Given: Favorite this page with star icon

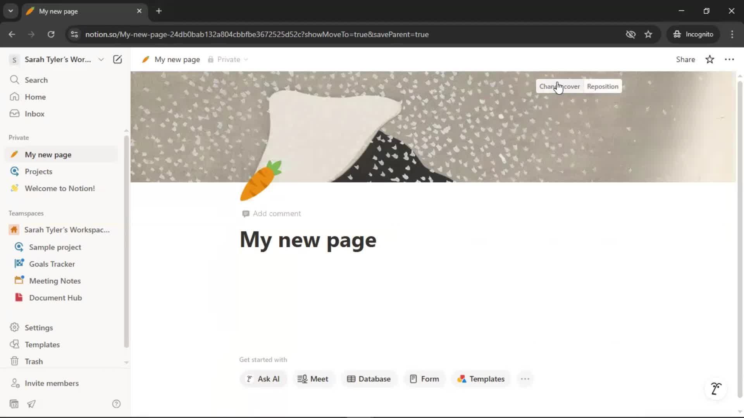Looking at the screenshot, I should click(710, 60).
